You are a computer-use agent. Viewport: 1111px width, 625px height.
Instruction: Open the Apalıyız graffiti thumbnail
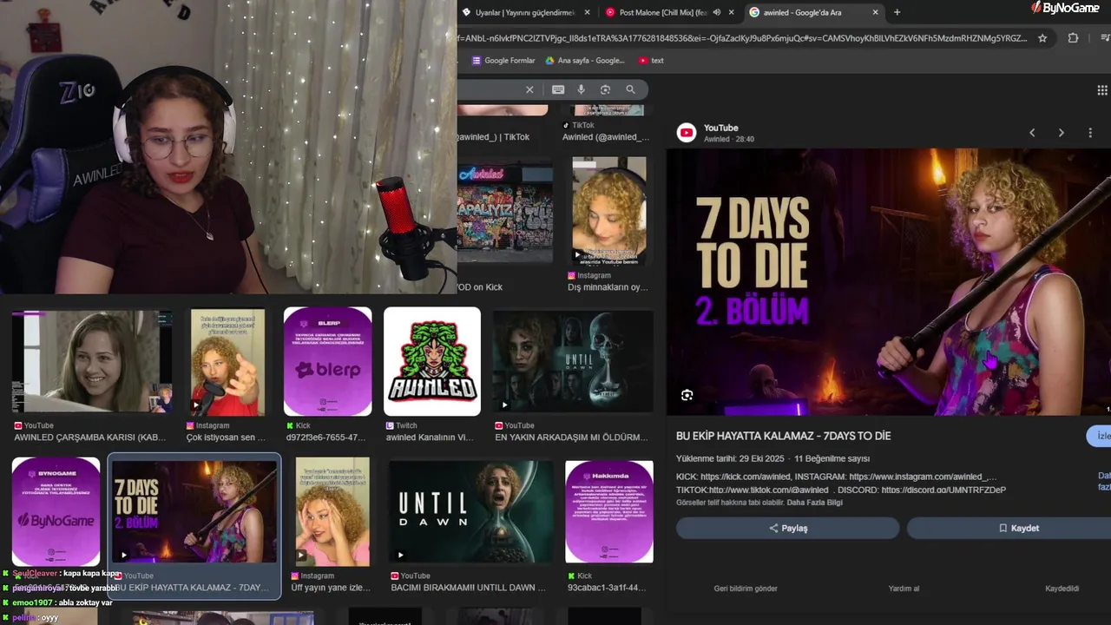click(x=505, y=210)
